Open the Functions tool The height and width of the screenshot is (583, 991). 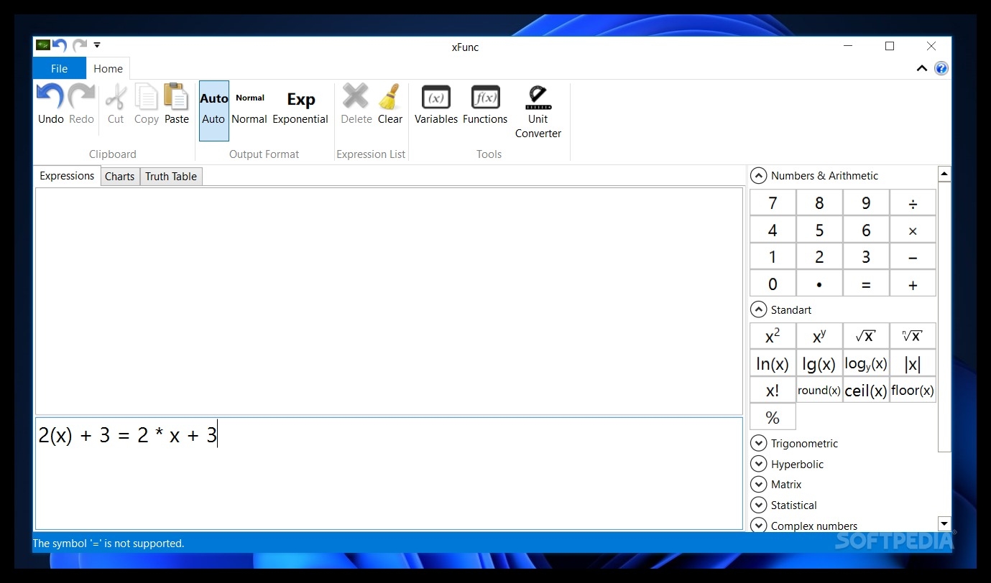click(485, 105)
